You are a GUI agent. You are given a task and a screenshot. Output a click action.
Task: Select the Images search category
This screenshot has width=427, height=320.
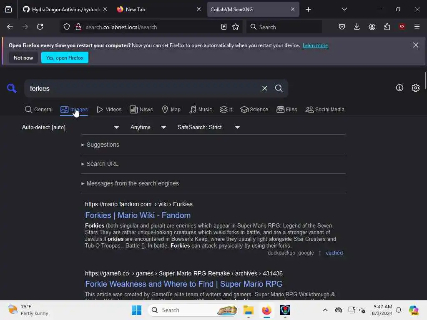pos(74,110)
